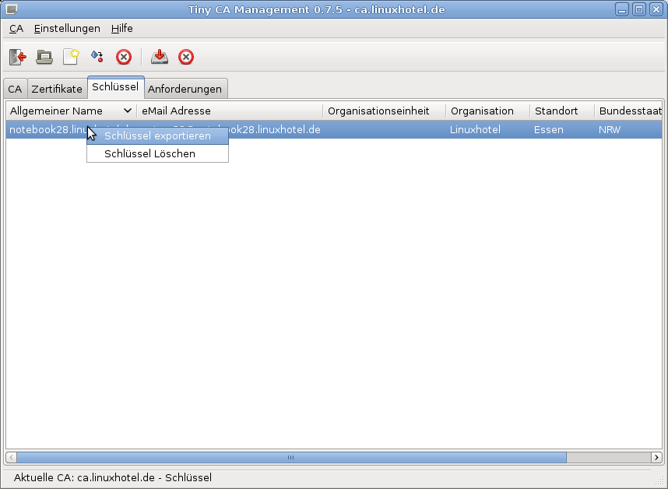668x489 pixels.
Task: Click the red delete icon after export
Action: coord(186,57)
